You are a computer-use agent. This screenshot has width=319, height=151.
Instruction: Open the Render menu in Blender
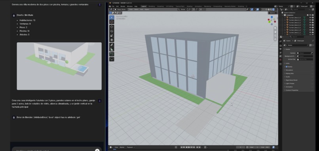click(123, 6)
